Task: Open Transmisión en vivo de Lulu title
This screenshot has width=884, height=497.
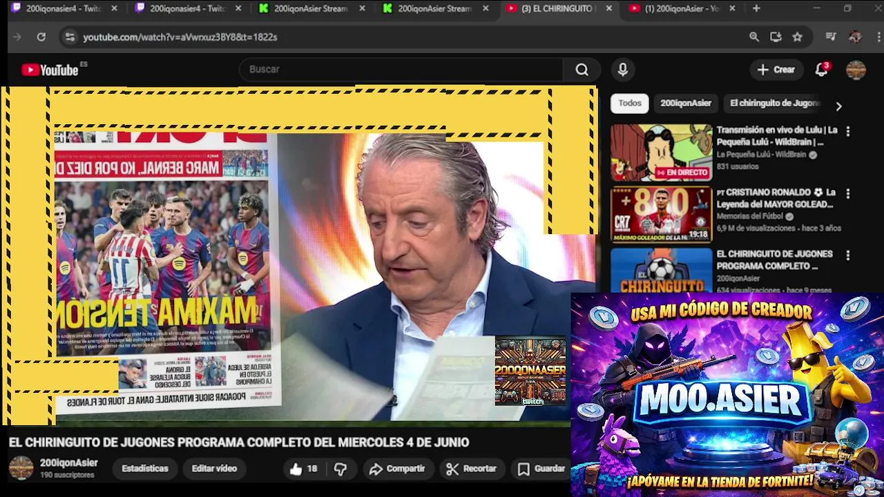Action: coord(777,136)
